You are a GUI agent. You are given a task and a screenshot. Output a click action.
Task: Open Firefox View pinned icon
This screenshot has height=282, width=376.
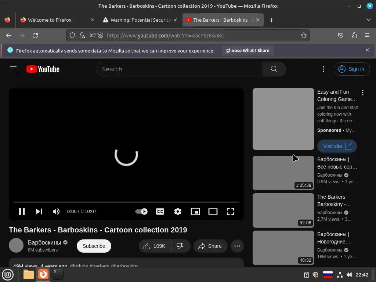[x=7, y=20]
